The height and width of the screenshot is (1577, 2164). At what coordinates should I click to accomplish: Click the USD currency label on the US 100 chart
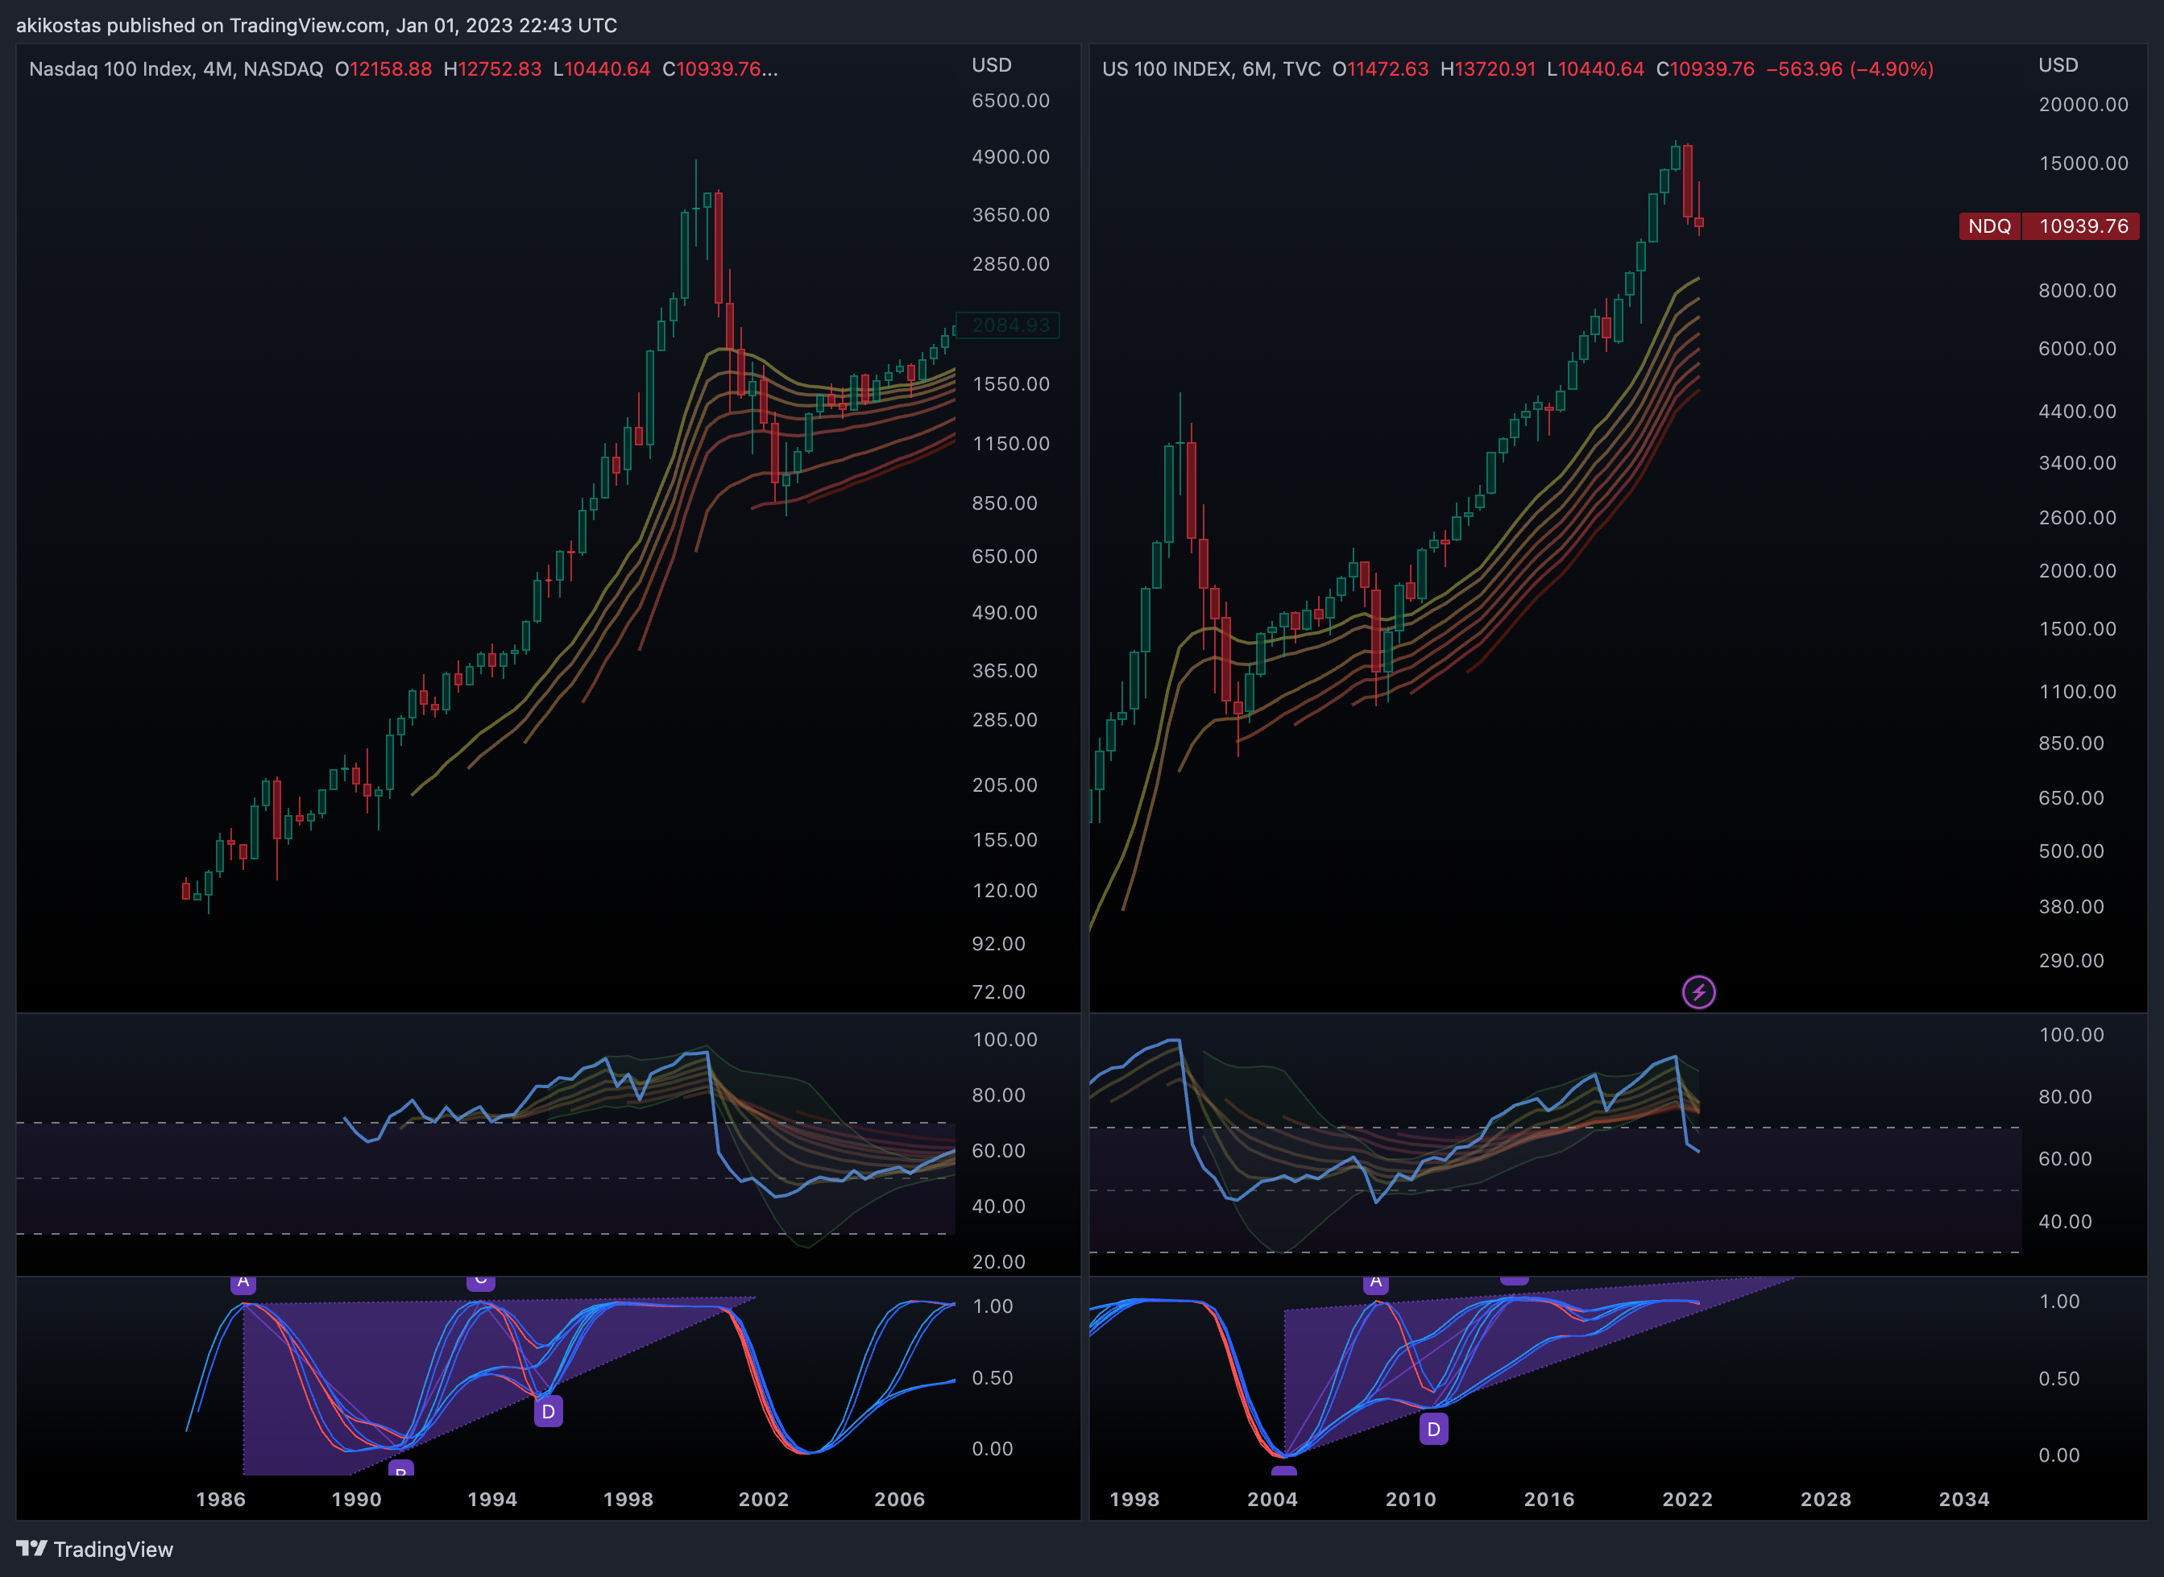(2058, 65)
